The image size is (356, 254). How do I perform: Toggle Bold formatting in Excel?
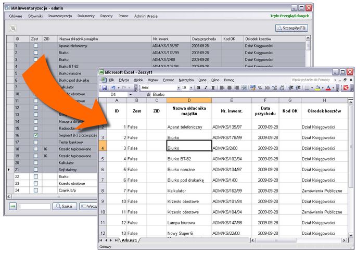click(198, 88)
